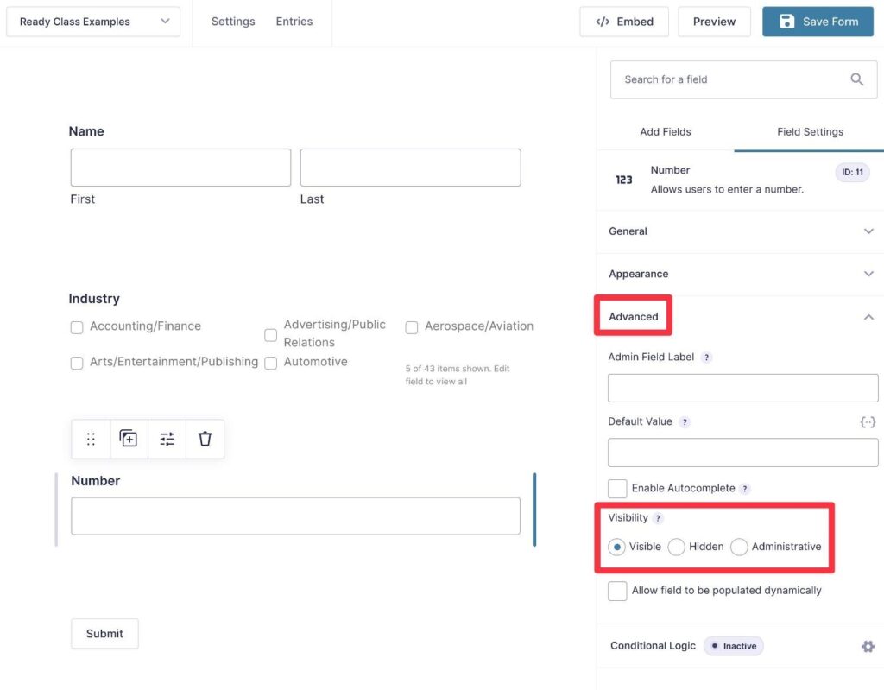Viewport: 884px width, 690px height.
Task: Open field edit settings via the sliders icon
Action: (167, 438)
